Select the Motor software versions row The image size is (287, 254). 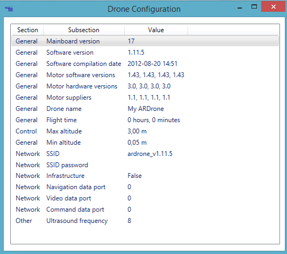(x=145, y=75)
